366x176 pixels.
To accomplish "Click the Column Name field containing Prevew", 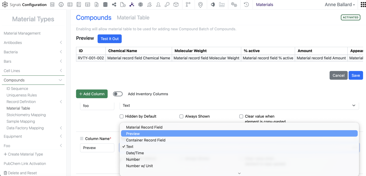I will (x=97, y=148).
